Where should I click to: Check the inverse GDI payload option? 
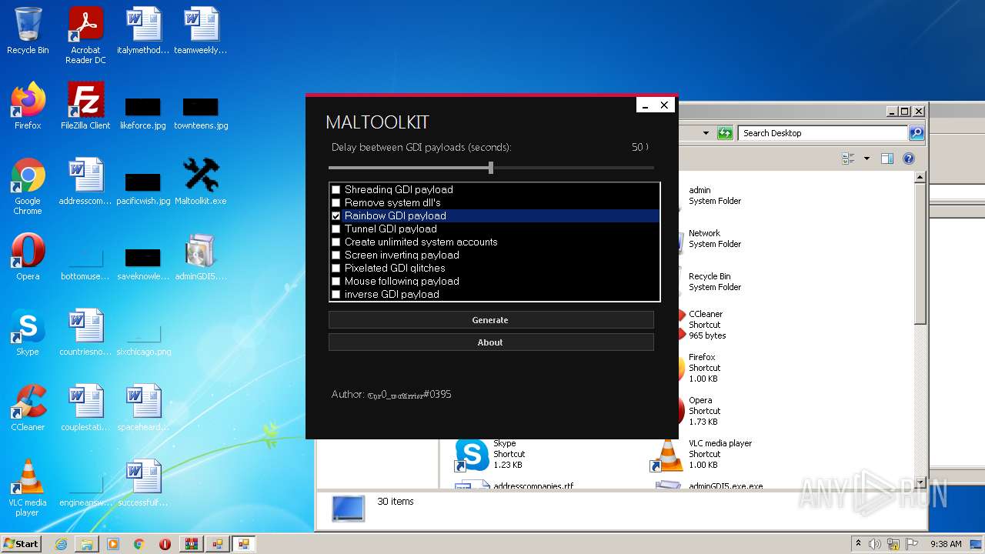coord(336,294)
